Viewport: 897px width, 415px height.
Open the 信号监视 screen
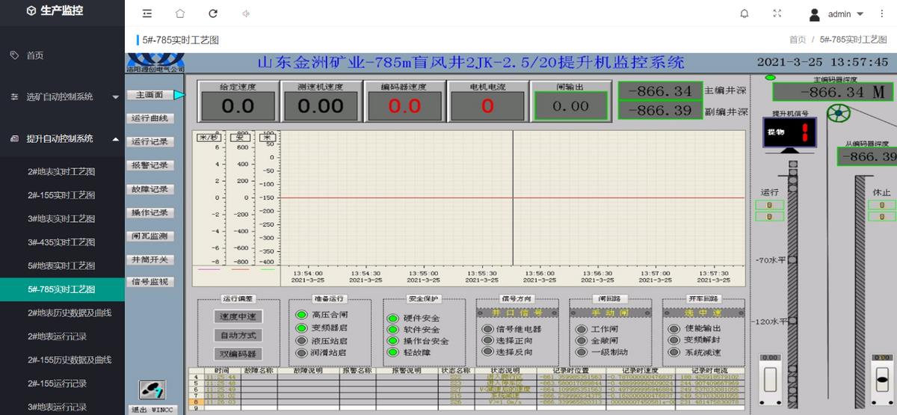[150, 282]
